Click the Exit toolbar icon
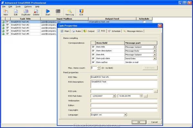193x128 pixels. [x=81, y=12]
